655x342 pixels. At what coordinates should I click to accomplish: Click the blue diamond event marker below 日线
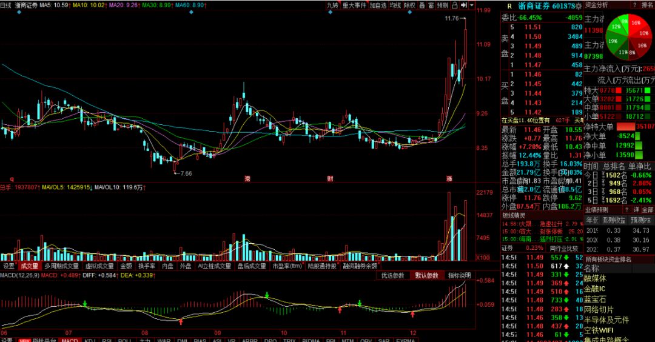pyautogui.click(x=19, y=12)
